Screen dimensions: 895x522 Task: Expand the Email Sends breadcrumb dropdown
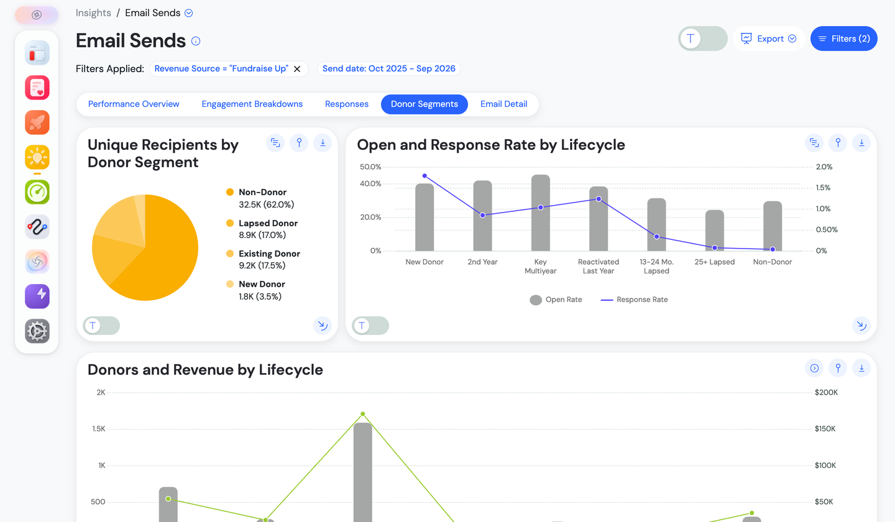[x=189, y=13]
